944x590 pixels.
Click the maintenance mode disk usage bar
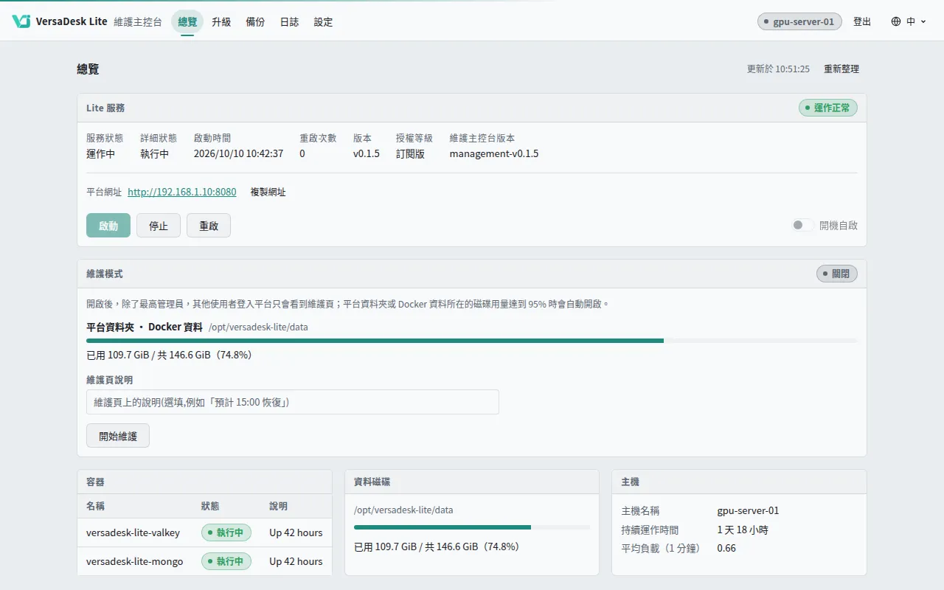(472, 341)
